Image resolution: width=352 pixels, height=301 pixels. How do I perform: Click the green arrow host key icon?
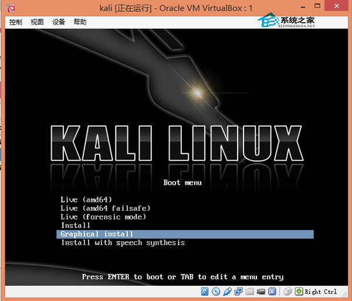(299, 292)
